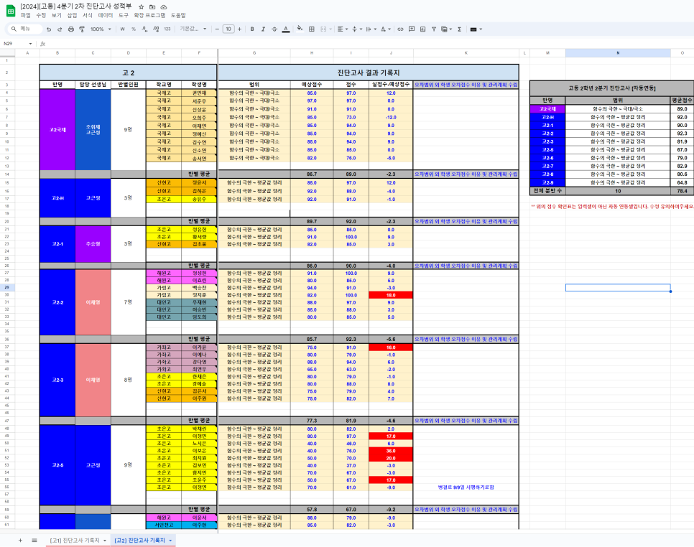Undo the last action
The image size is (694, 547).
pos(49,29)
